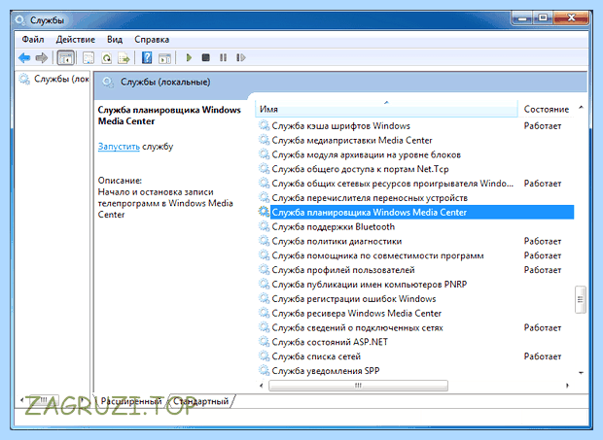
Task: Click the gear icon of Служба состояний ASP.NET
Action: pos(264,342)
